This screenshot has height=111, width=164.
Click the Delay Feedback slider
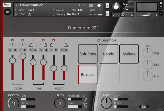pyautogui.click(x=75, y=99)
